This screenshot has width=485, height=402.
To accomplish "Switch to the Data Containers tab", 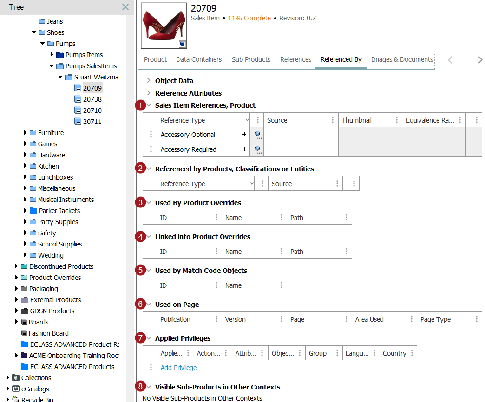I will click(x=199, y=59).
